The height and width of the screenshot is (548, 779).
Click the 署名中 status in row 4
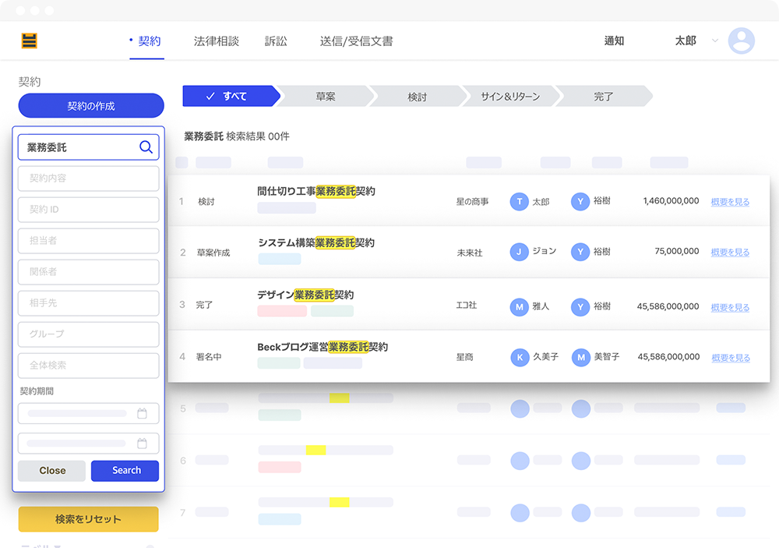[209, 357]
